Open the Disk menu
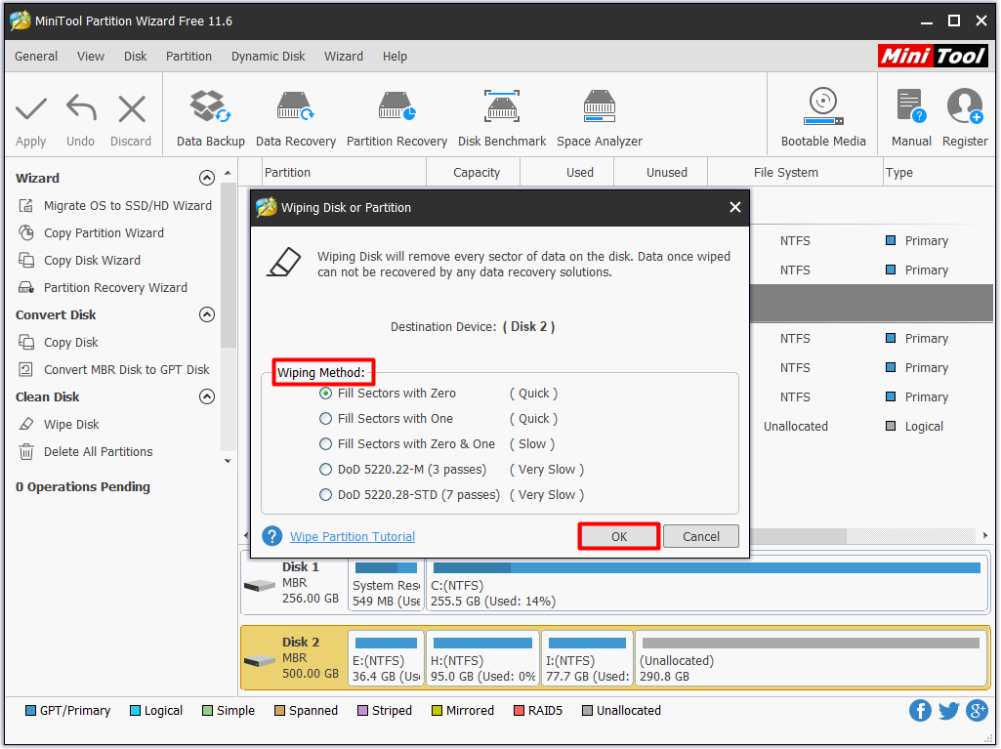Image resolution: width=1001 pixels, height=749 pixels. pyautogui.click(x=136, y=57)
